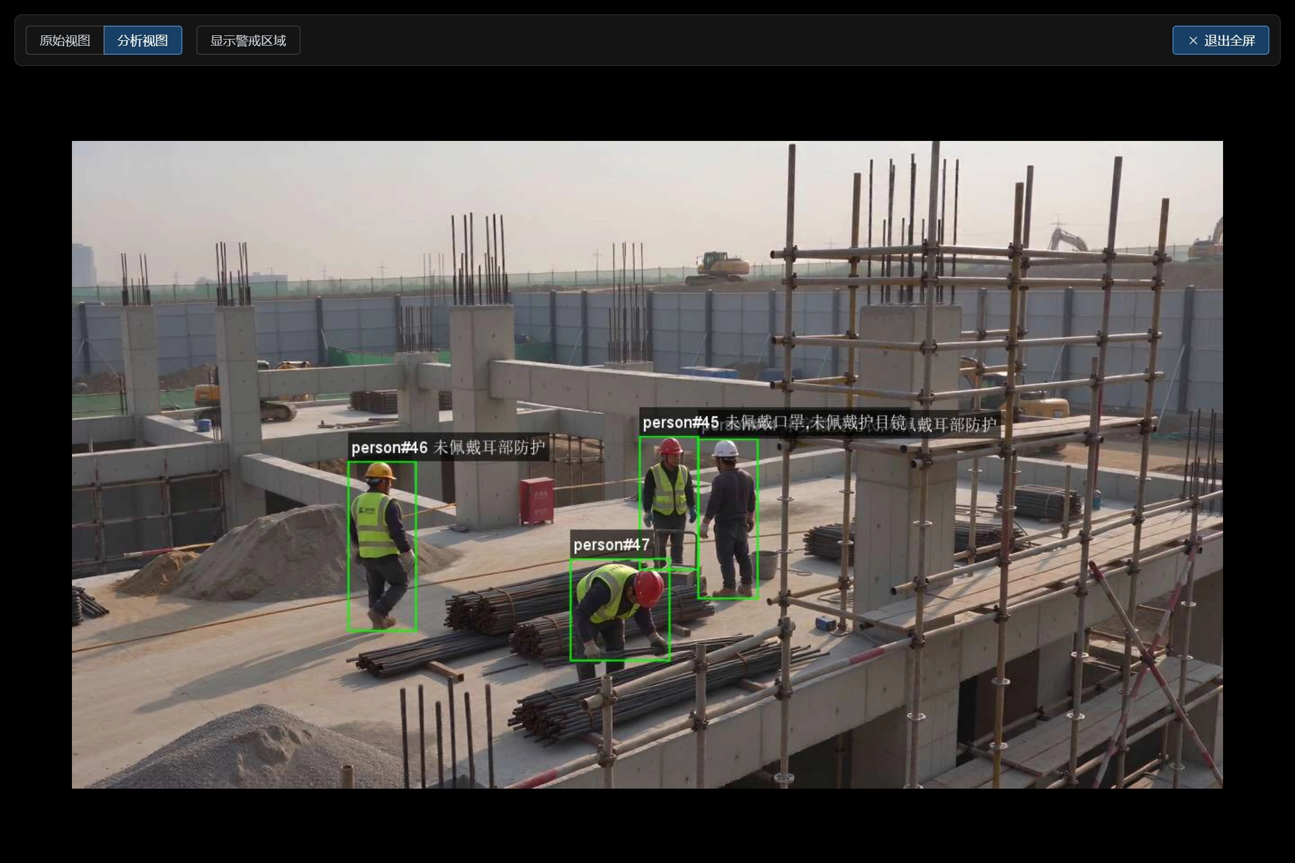Click the bending worker's detection box
Viewport: 1295px width, 863px height.
point(620,609)
